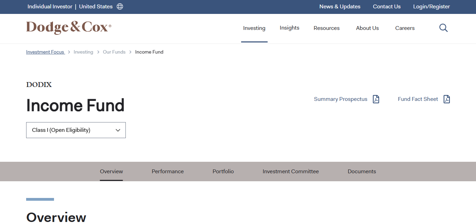Click the globe region selector icon
Screen dimensions: 476x223
coord(120,7)
